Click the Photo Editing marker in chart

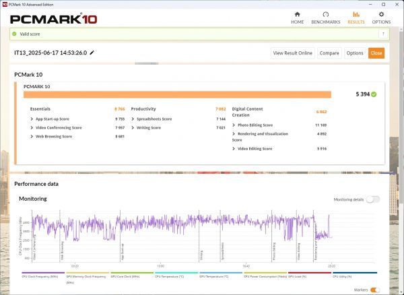pos(274,251)
